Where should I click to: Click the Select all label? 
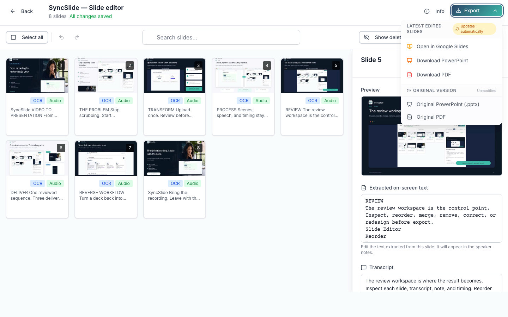click(x=32, y=37)
